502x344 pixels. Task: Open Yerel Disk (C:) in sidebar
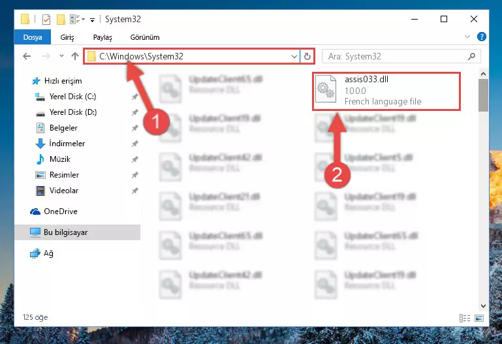point(72,97)
